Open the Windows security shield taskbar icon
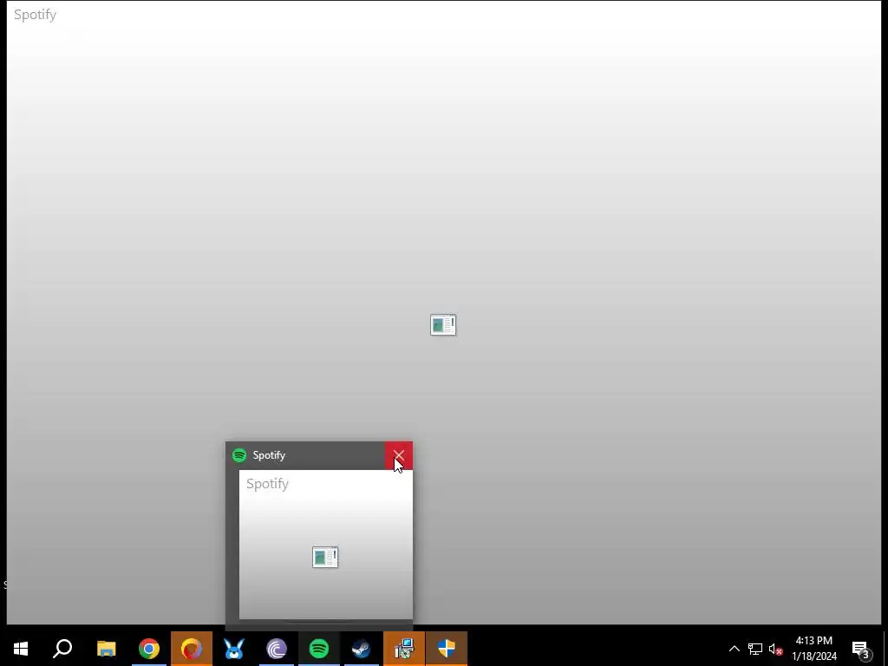The height and width of the screenshot is (666, 888). point(447,649)
